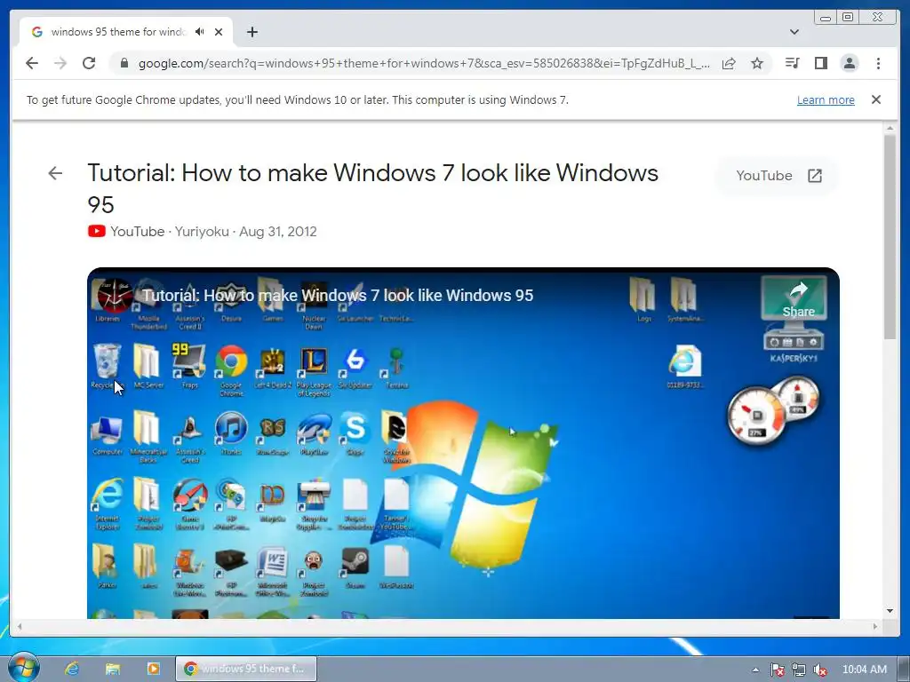Viewport: 910px width, 682px height.
Task: Open Windows Explorer from the taskbar
Action: click(113, 669)
